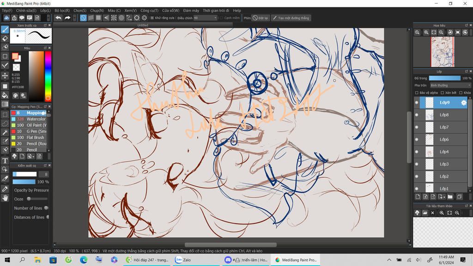Open the Lớp9 layer settings gear
This screenshot has height=266, width=473.
pyautogui.click(x=464, y=103)
